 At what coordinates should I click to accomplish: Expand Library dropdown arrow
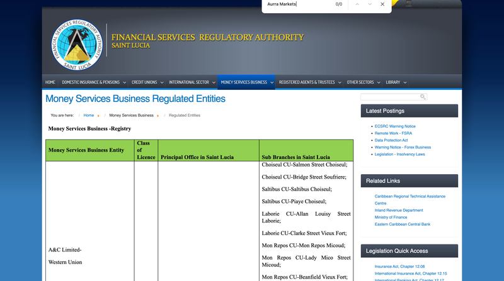coord(405,83)
